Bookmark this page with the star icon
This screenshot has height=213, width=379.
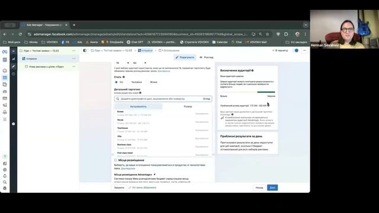(267, 34)
